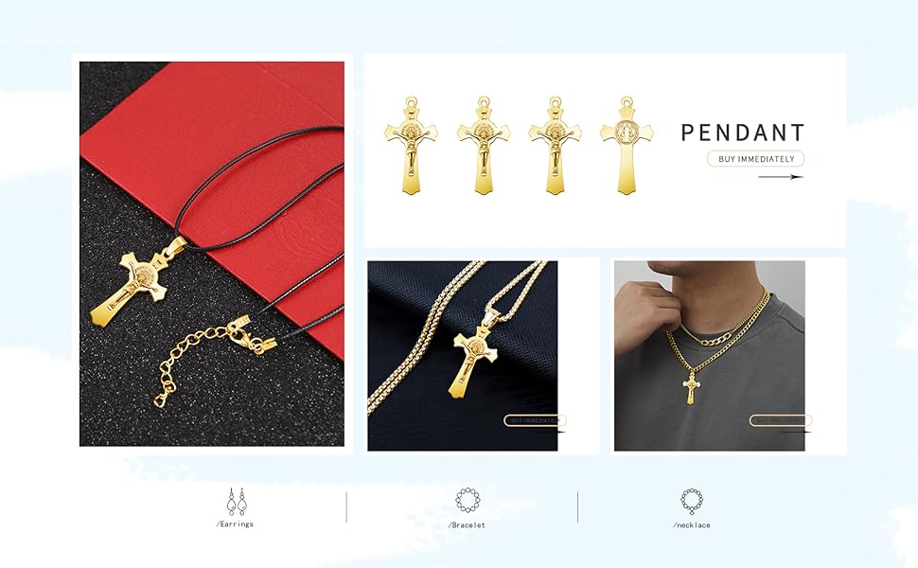Open the man wearing necklaces photo
This screenshot has height=568, width=918.
(710, 356)
